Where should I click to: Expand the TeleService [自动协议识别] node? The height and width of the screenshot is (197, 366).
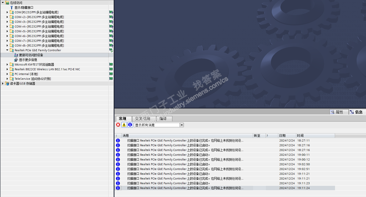point(7,79)
